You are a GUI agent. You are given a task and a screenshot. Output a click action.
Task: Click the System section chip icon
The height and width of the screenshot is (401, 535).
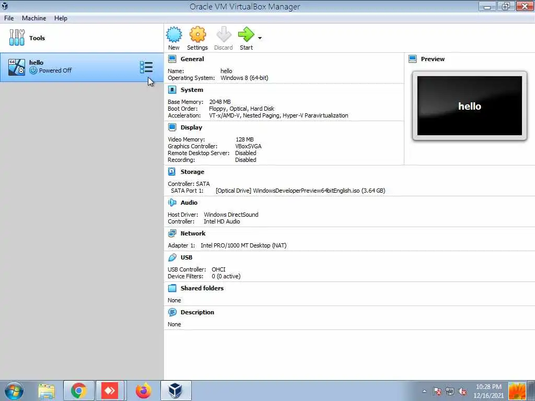coord(172,90)
